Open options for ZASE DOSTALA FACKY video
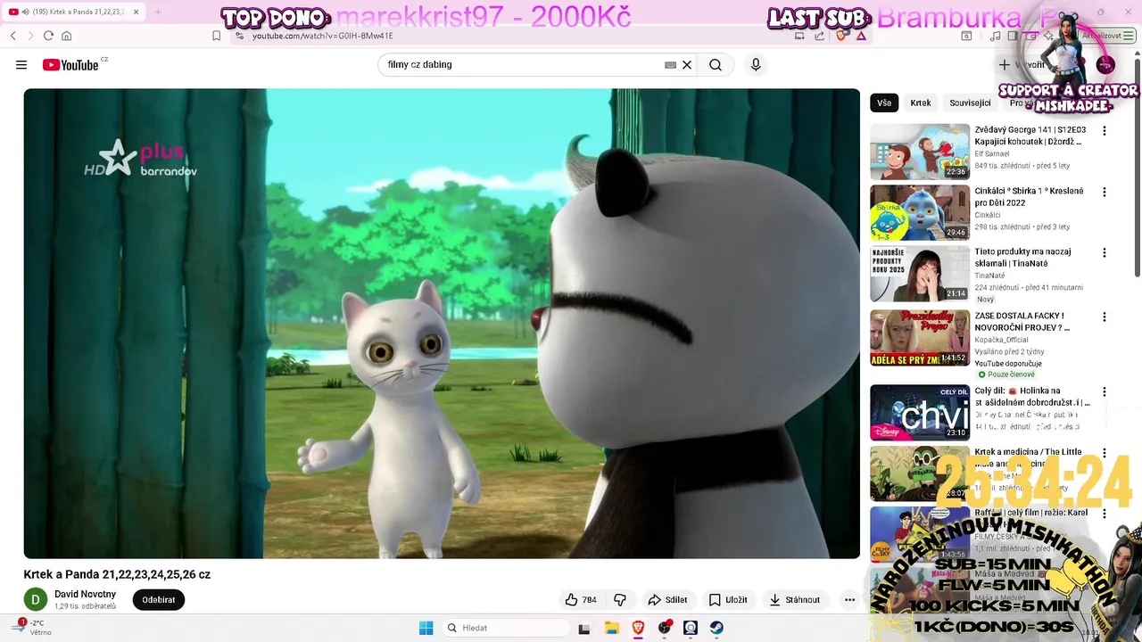 [1105, 317]
